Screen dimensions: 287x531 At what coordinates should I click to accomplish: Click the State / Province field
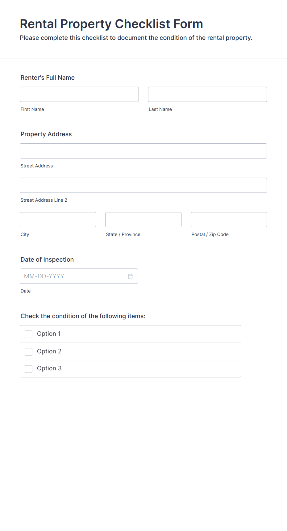tap(143, 219)
